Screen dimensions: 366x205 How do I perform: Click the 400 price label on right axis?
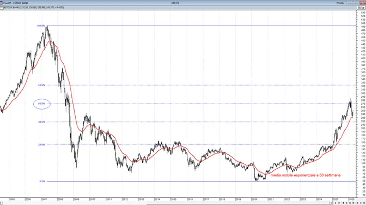coord(363,58)
